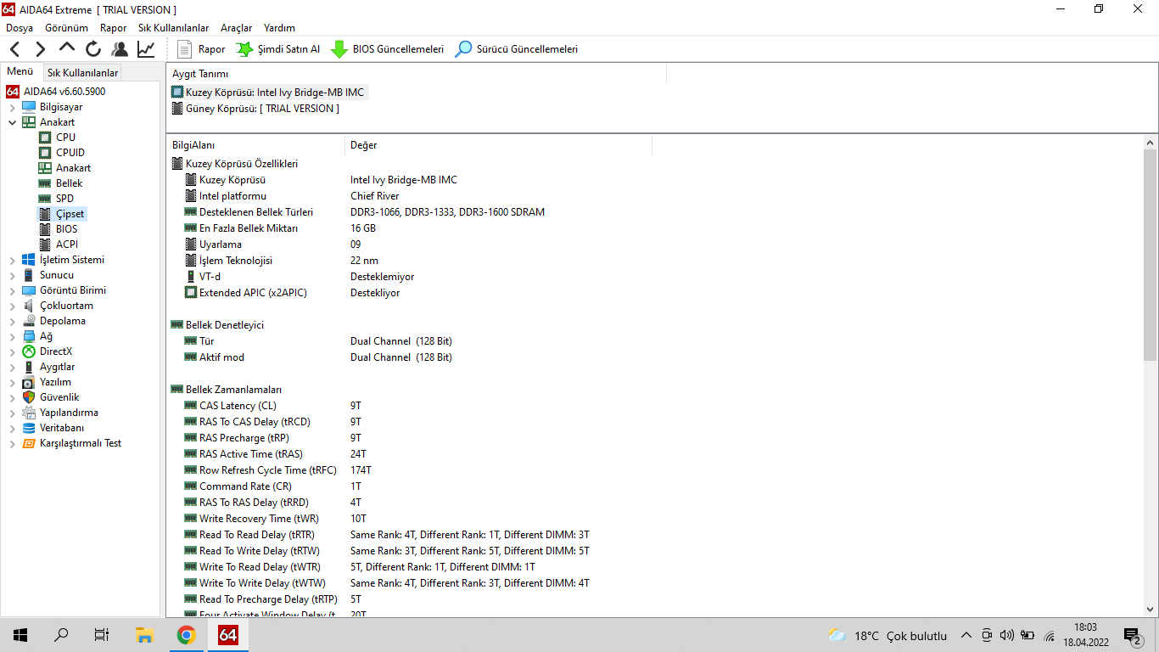1159x652 pixels.
Task: Expand the İşletim Sistemi node
Action: [13, 260]
